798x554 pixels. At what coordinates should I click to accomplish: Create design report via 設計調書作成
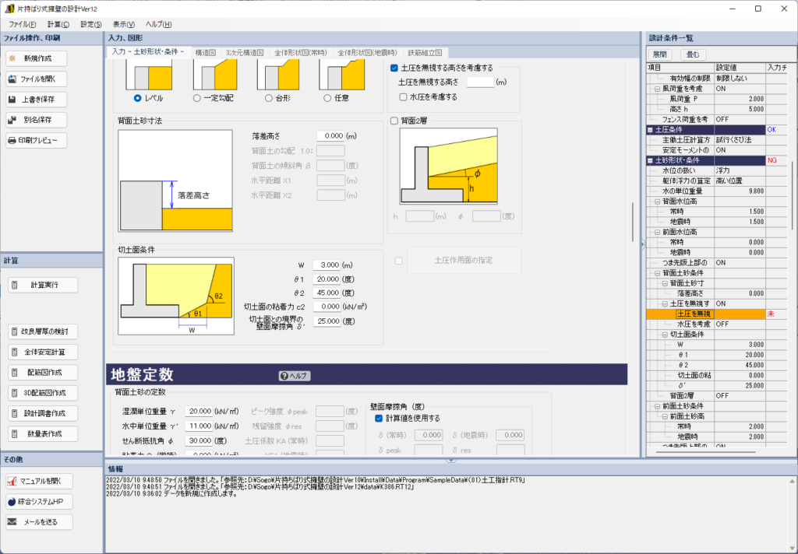point(43,413)
